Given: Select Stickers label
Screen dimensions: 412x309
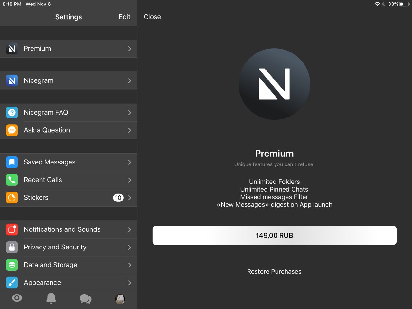Looking at the screenshot, I should tap(36, 197).
